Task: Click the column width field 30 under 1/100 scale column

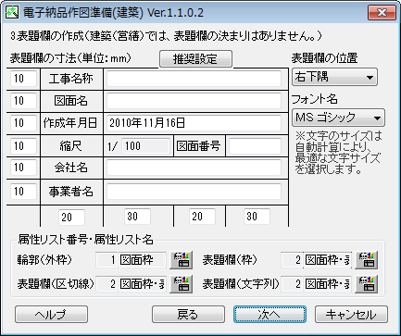Action: (x=137, y=217)
